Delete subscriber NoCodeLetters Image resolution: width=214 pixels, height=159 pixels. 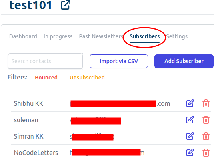206,153
